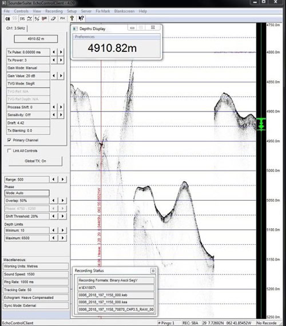Open the Fix Mark menu

103,11
